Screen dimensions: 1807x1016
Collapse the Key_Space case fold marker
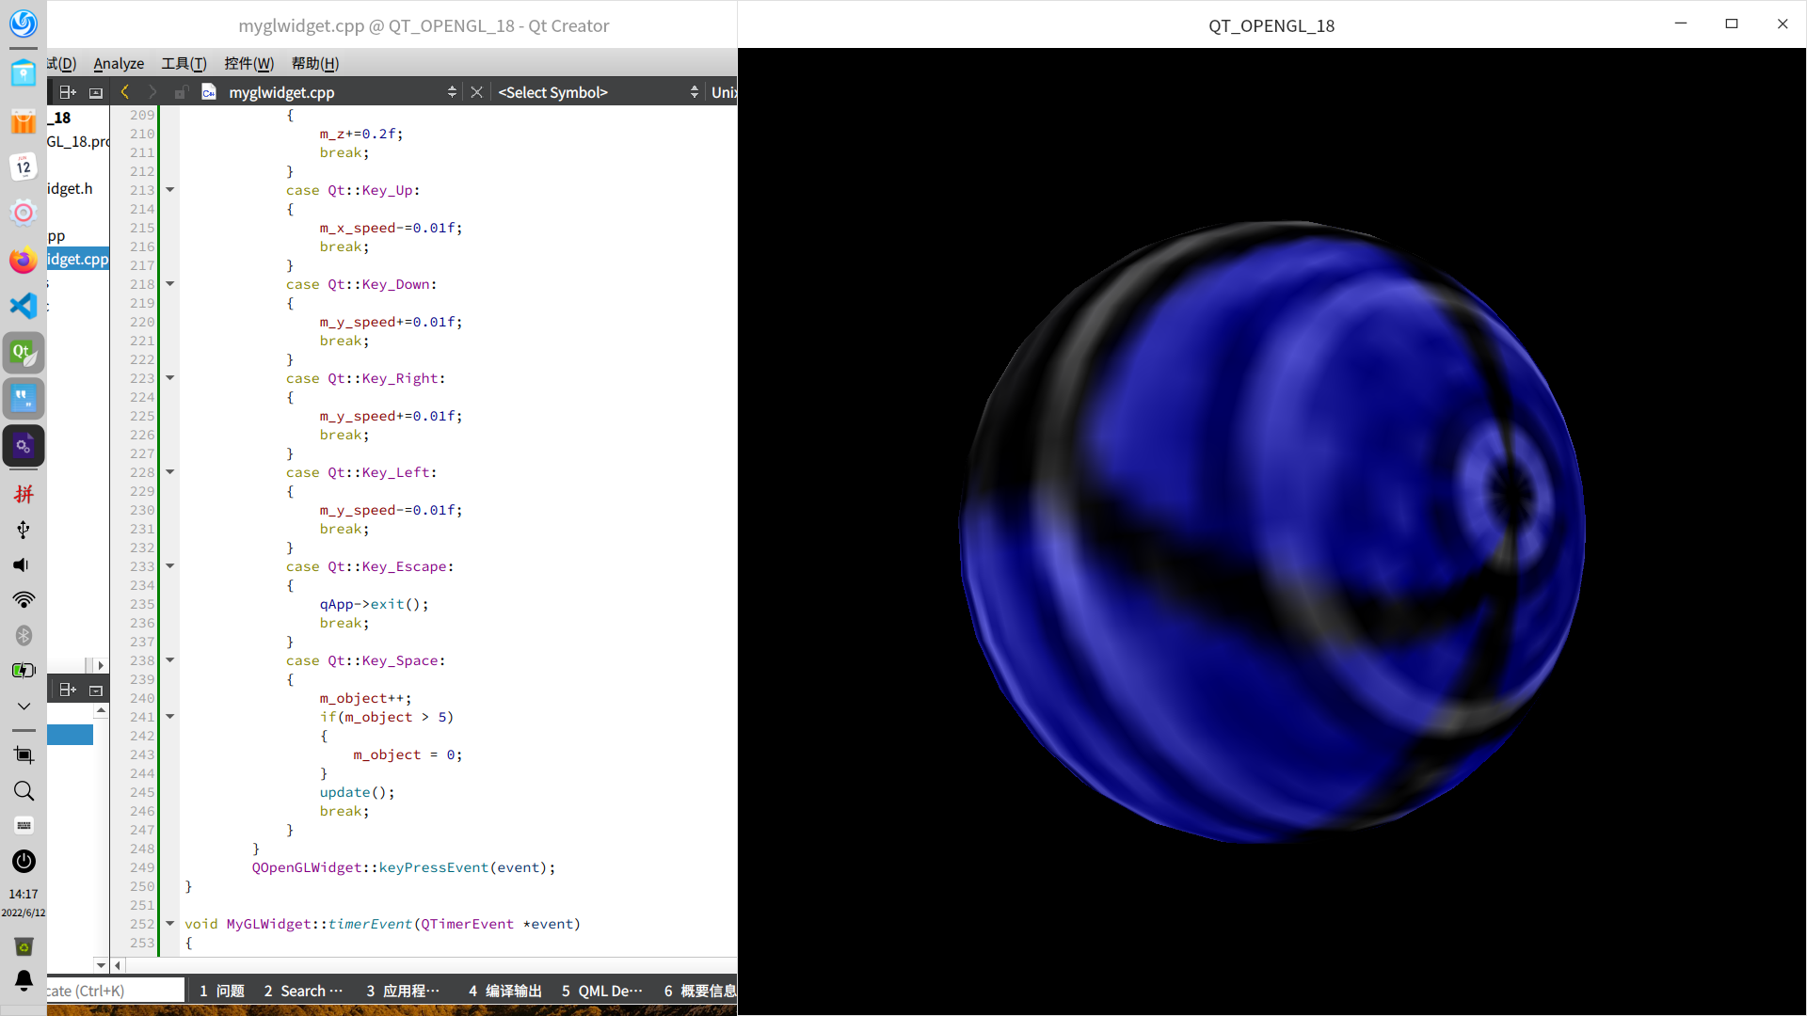(x=170, y=660)
